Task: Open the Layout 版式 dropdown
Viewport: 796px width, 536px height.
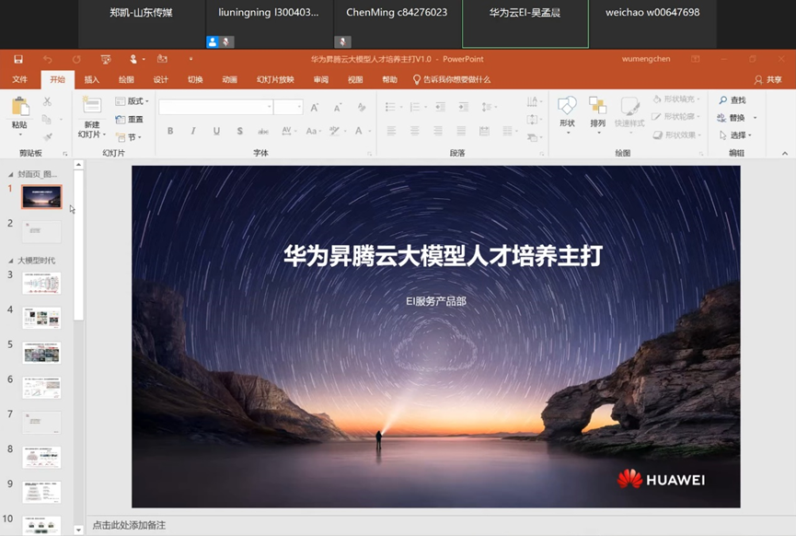Action: coord(132,101)
